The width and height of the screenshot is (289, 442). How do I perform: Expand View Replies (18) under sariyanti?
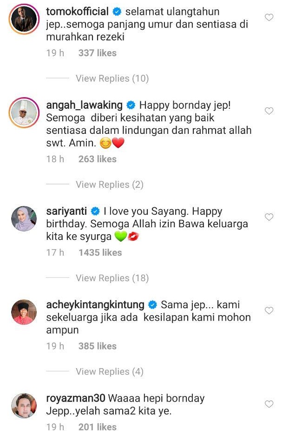112,278
